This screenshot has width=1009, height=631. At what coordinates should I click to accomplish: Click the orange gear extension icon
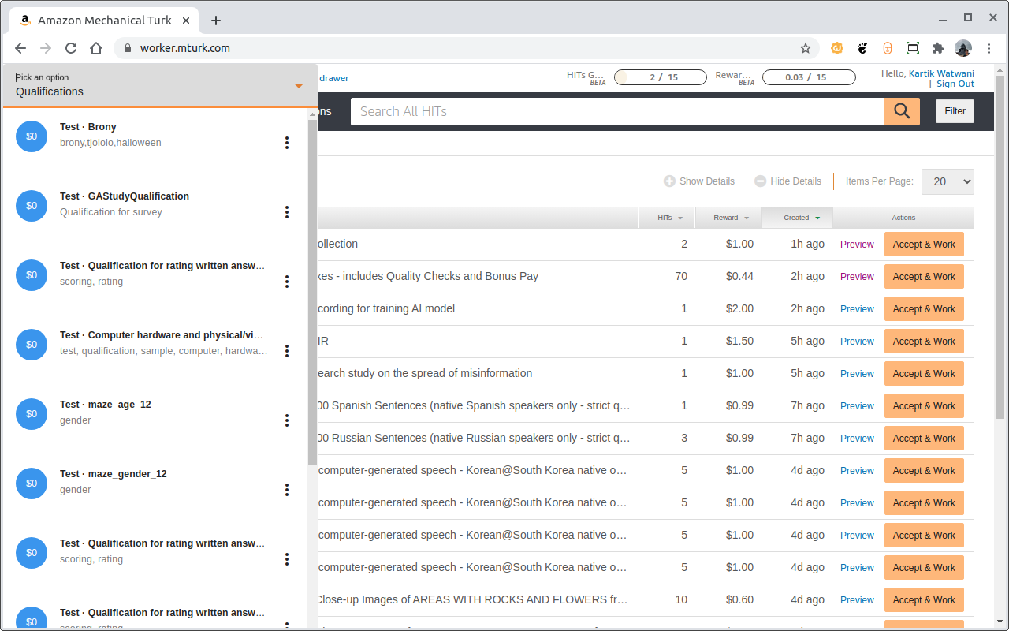[837, 48]
